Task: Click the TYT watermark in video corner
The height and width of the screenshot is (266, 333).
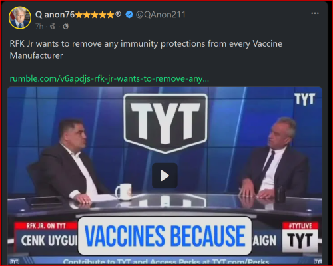Action: point(305,99)
